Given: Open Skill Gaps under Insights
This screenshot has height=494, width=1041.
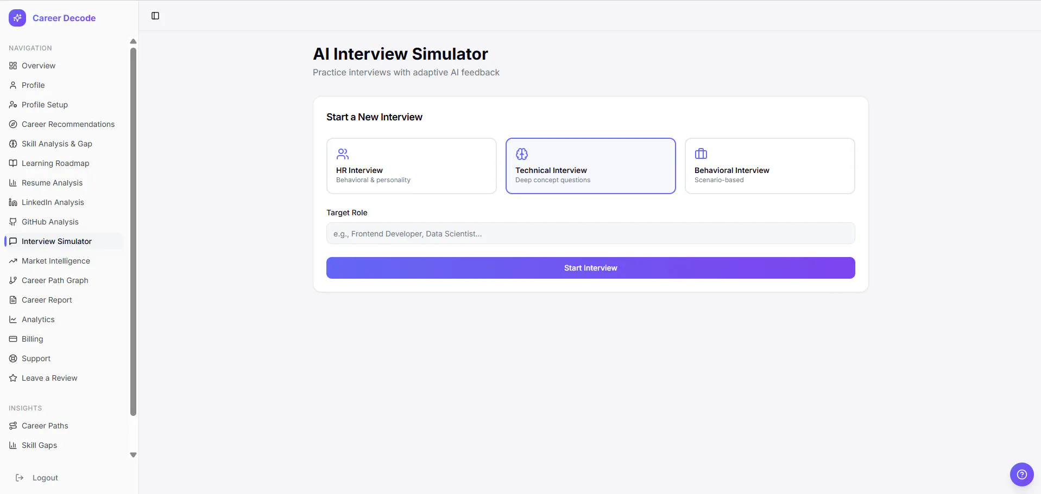Looking at the screenshot, I should click(64, 445).
